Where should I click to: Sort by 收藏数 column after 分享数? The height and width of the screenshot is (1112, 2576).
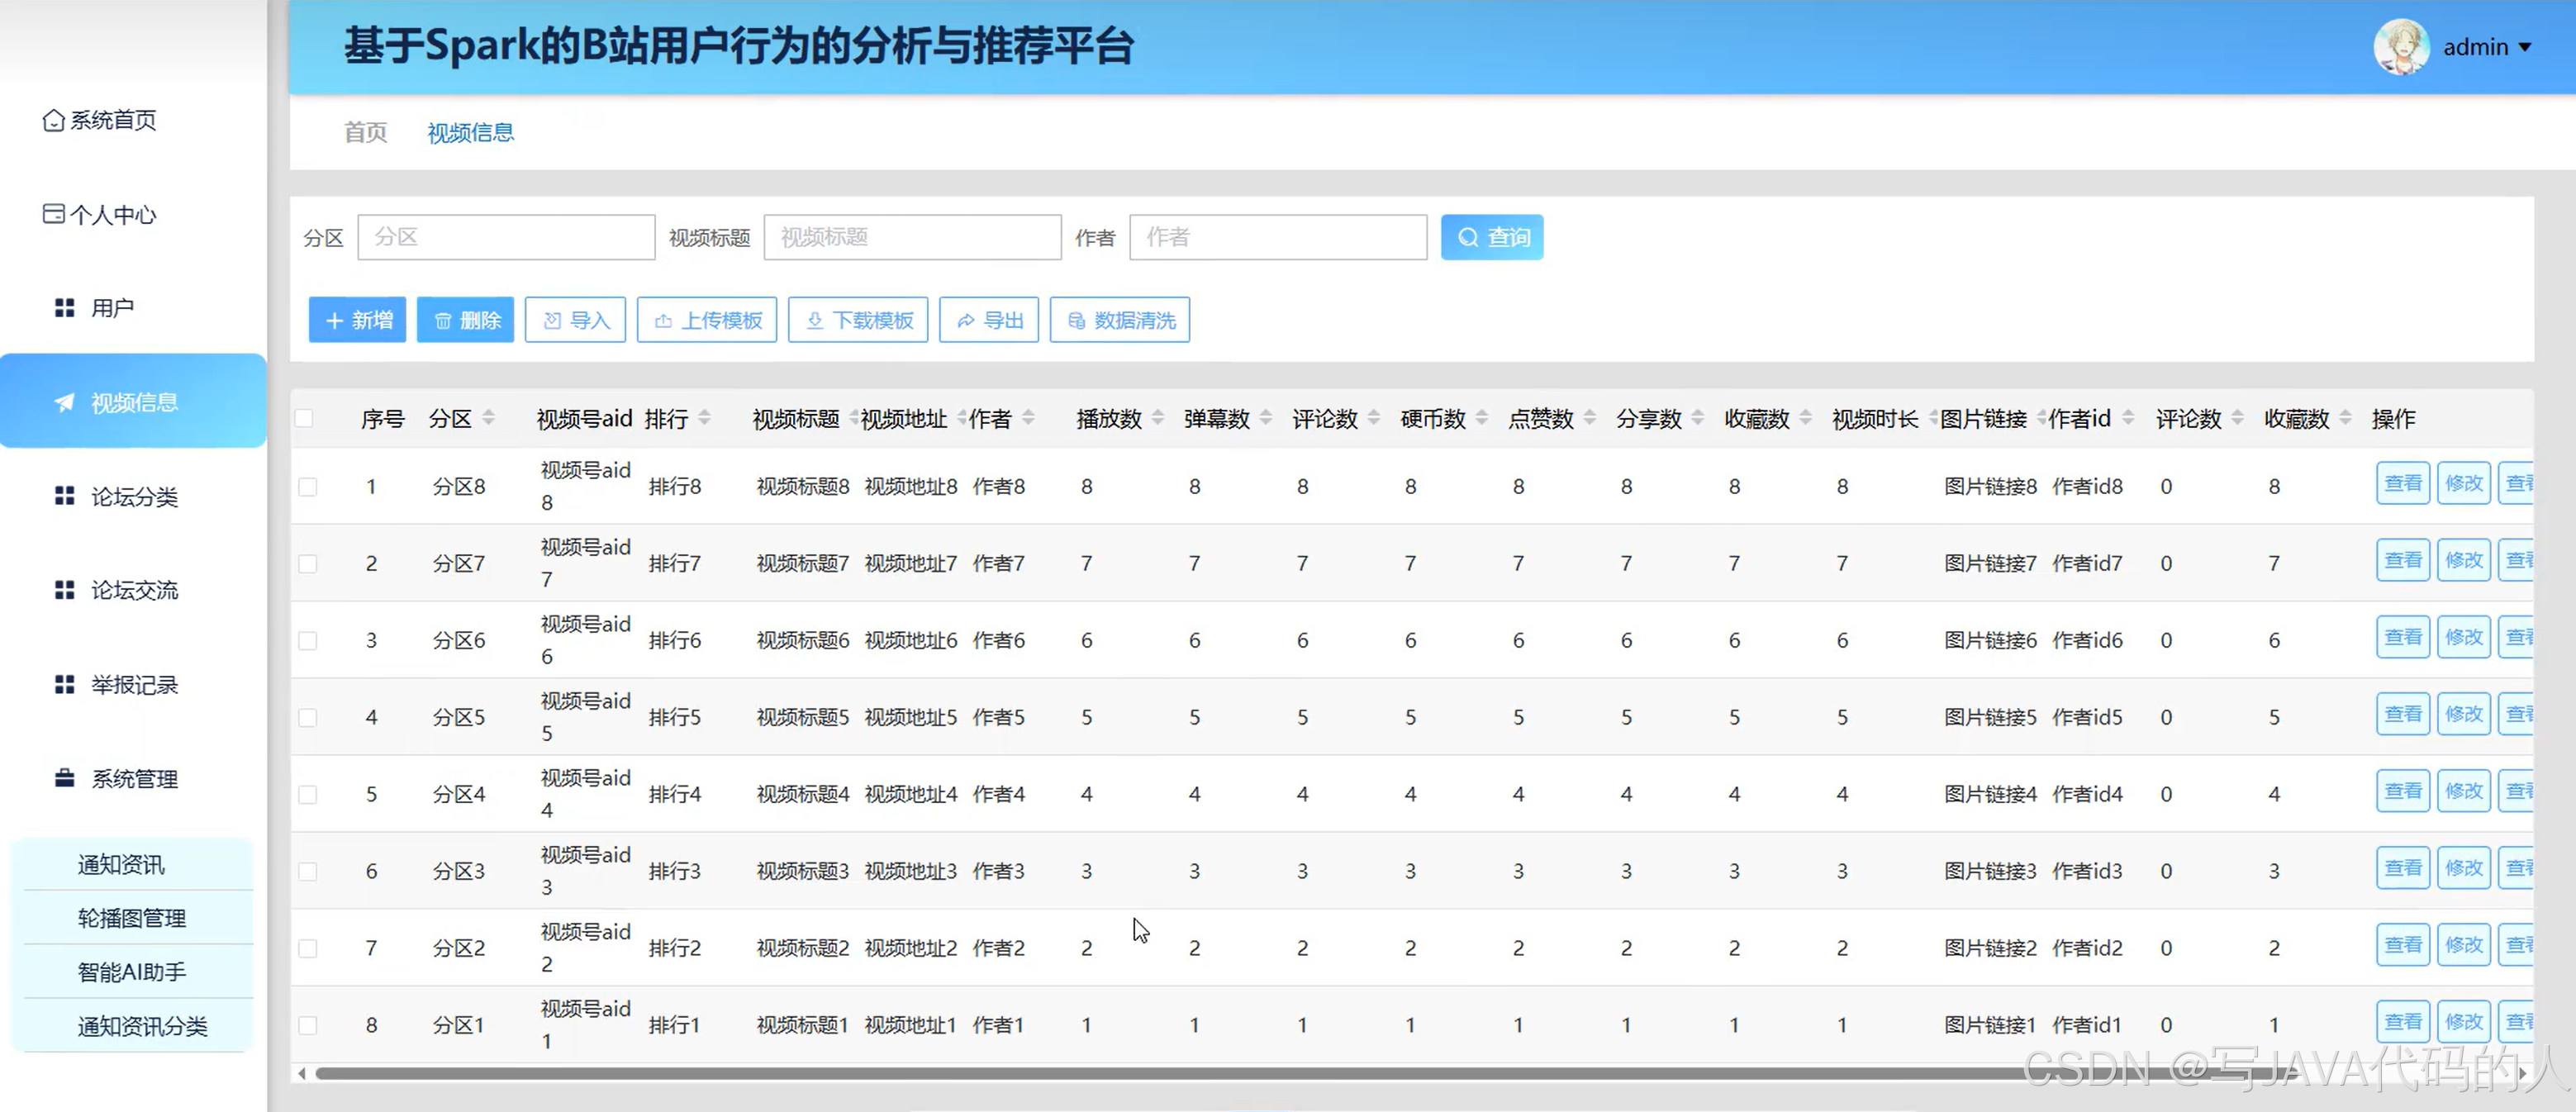point(1806,418)
